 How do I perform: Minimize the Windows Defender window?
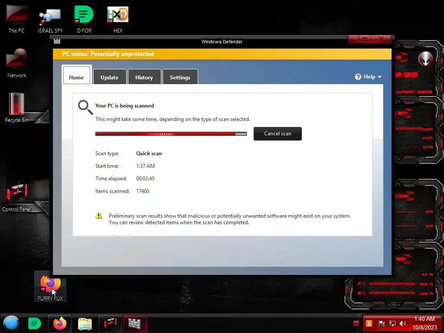point(354,39)
